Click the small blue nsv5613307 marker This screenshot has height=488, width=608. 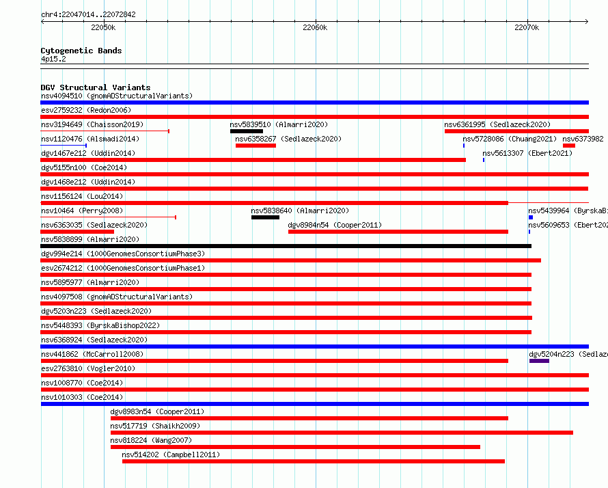point(484,160)
